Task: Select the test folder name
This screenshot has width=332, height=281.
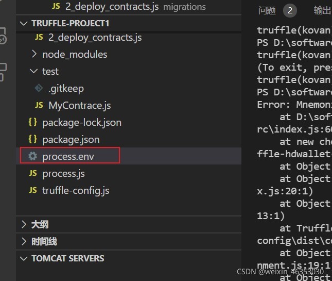Action: click(50, 72)
